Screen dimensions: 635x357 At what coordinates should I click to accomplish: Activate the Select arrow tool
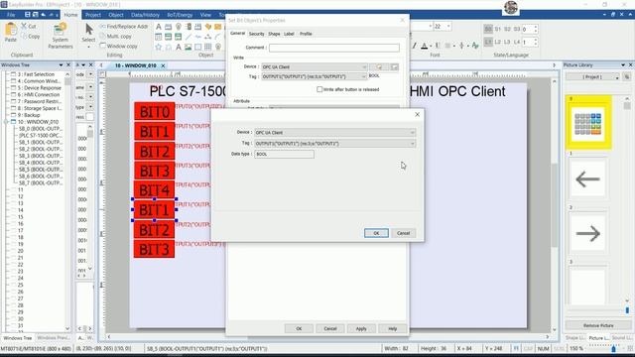tap(89, 29)
